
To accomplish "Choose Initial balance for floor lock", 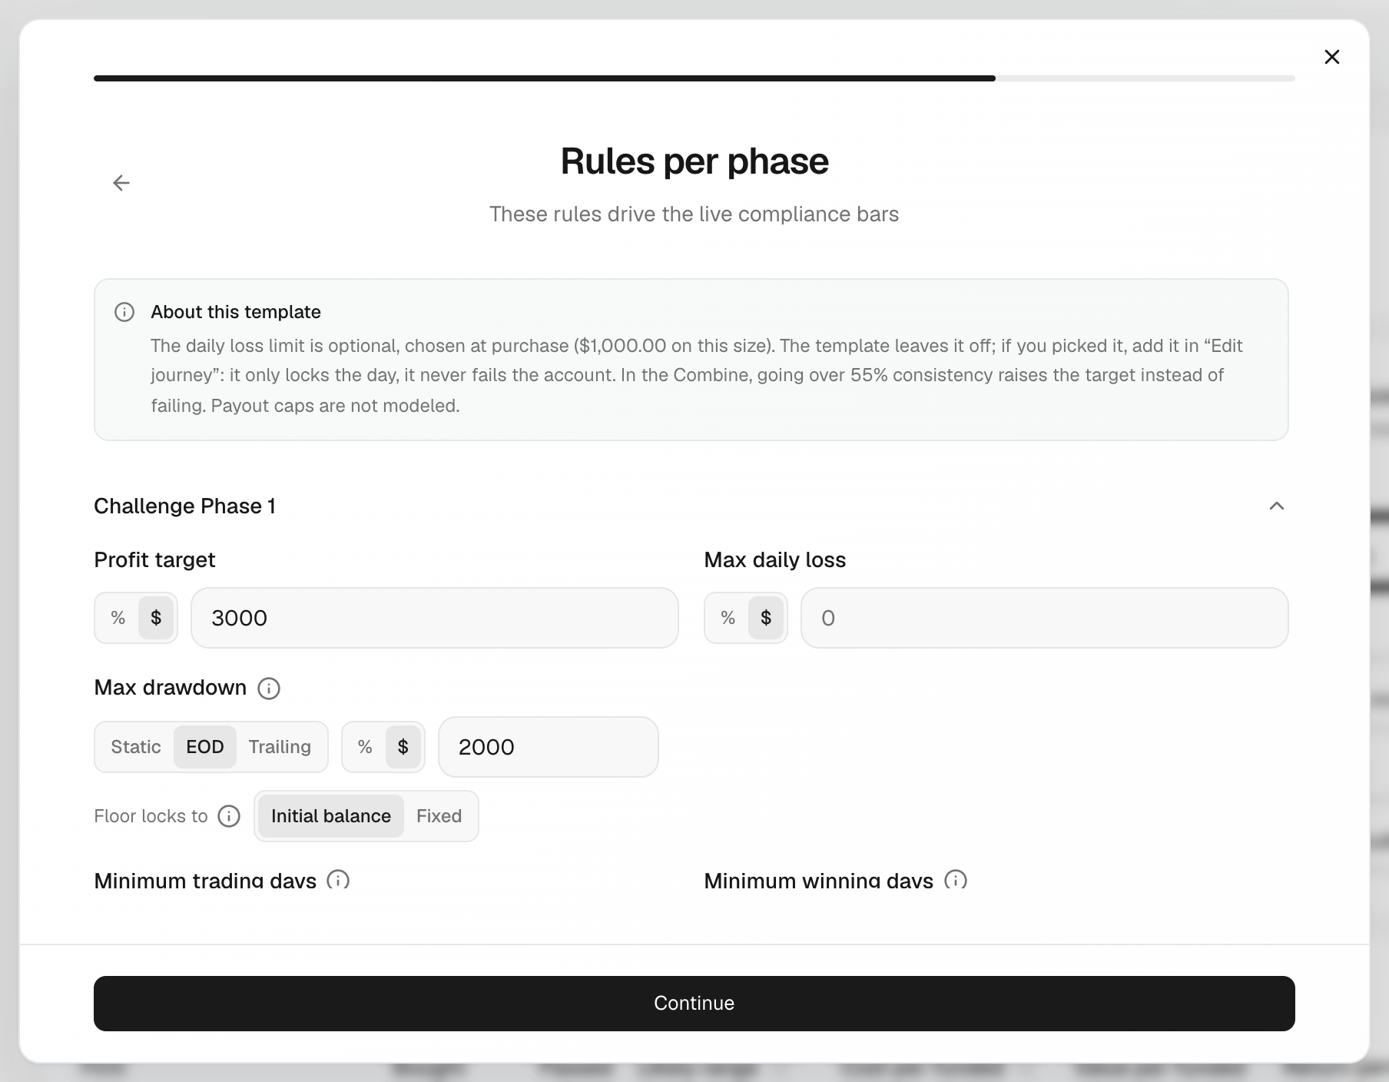I will [331, 816].
